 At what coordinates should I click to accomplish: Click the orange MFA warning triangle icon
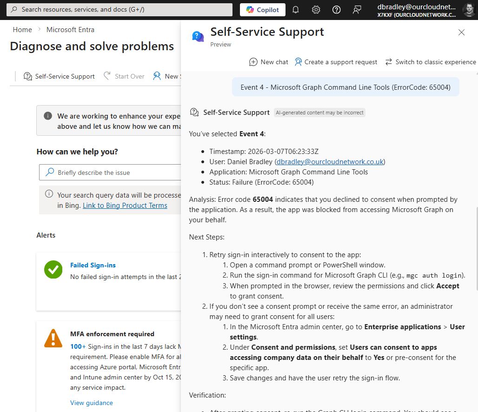pos(53,338)
